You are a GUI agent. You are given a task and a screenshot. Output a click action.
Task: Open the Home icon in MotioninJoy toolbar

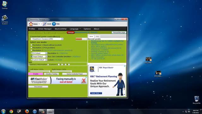[x=31, y=24]
